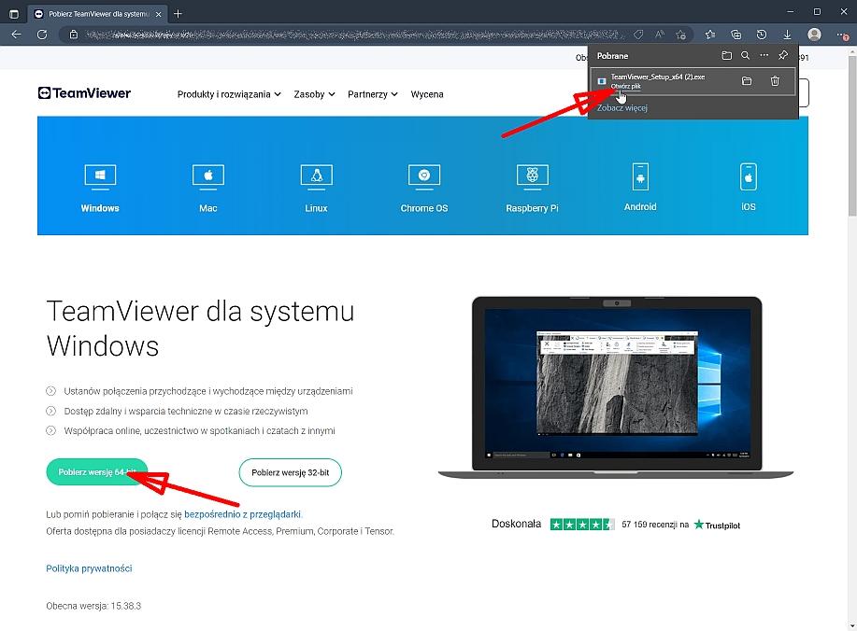Screen dimensions: 857x631
Task: Click the laptop product image
Action: pos(616,387)
